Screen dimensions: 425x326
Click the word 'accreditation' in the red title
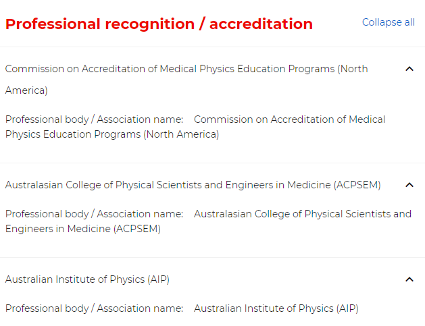coord(261,24)
